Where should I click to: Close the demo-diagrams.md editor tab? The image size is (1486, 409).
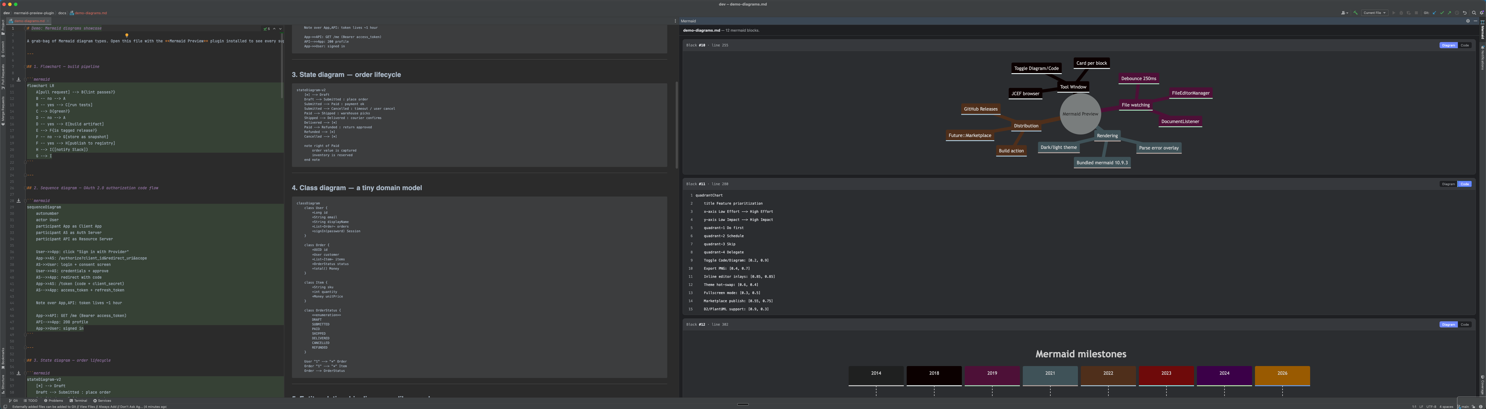click(48, 21)
